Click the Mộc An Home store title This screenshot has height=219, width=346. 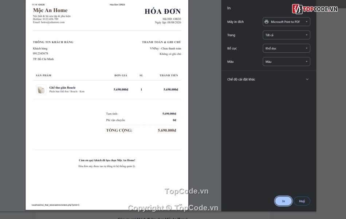[50, 10]
